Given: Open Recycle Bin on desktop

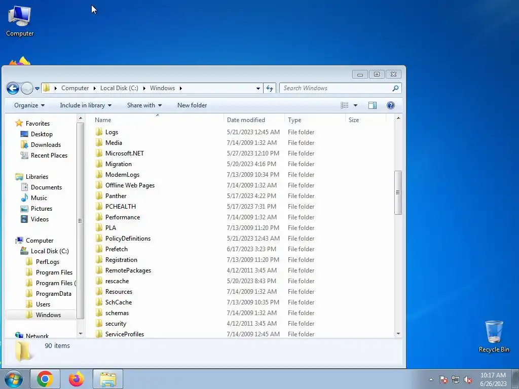Looking at the screenshot, I should tap(494, 336).
